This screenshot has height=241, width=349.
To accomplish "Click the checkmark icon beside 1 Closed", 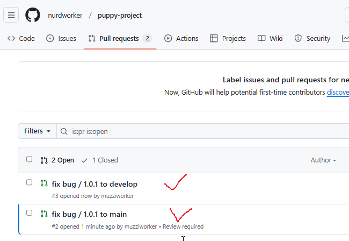I will point(84,160).
